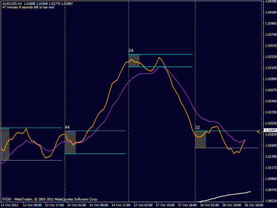
Task: Click the shaded range box below label 44
Action: click(70, 142)
